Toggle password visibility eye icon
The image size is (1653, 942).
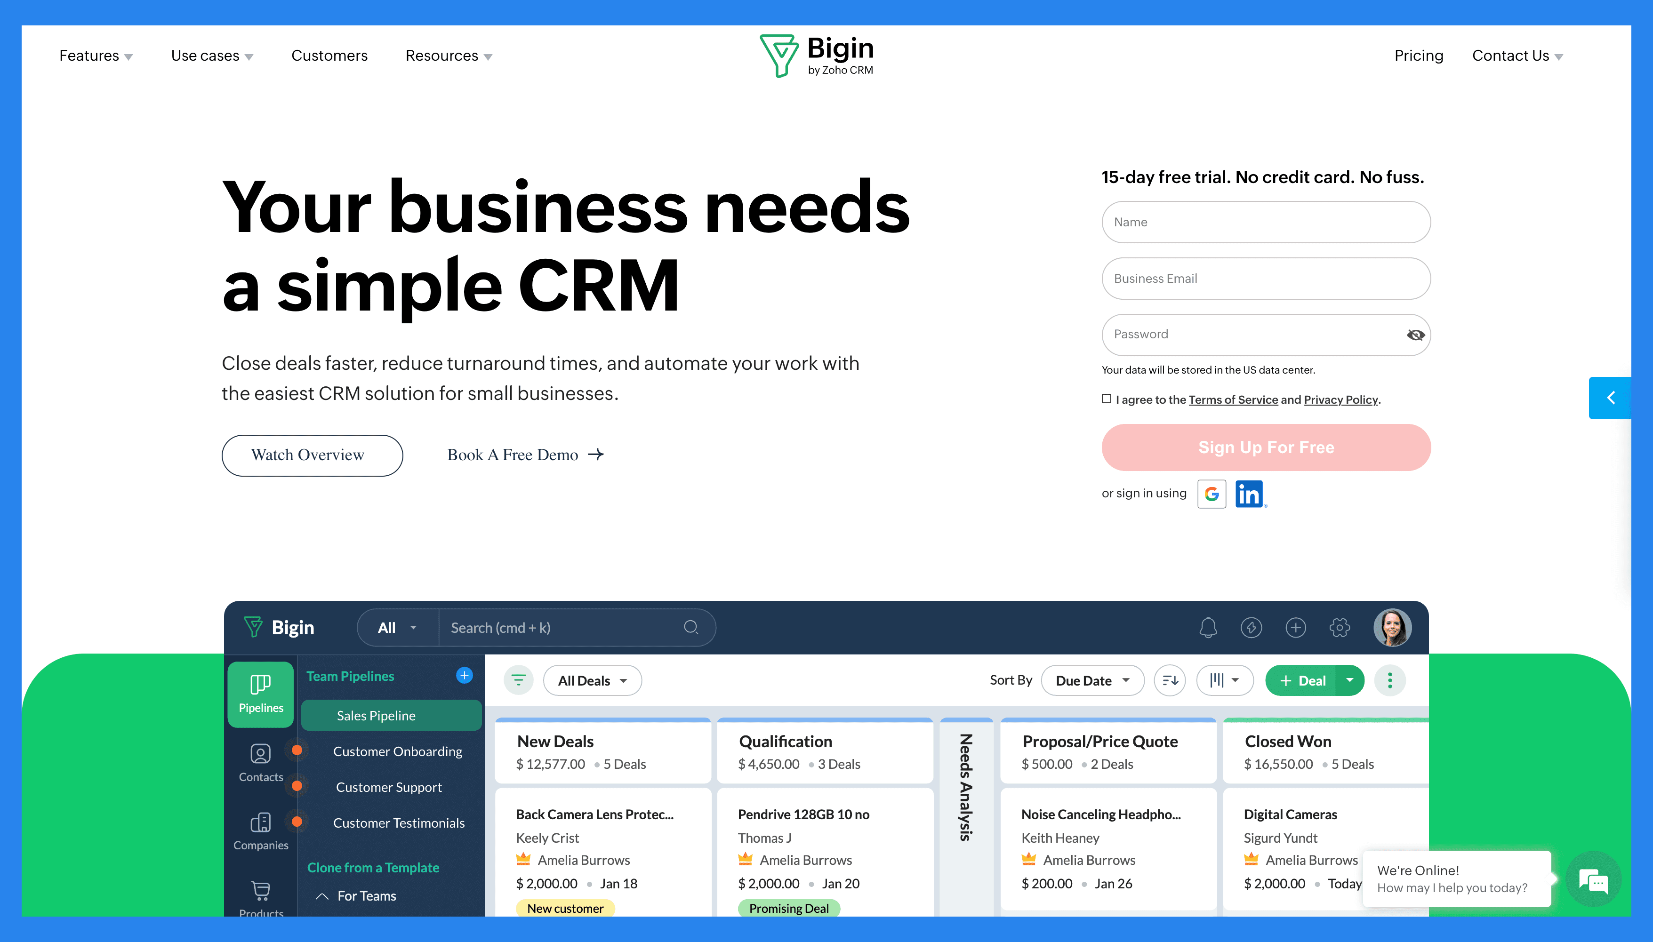(x=1416, y=335)
